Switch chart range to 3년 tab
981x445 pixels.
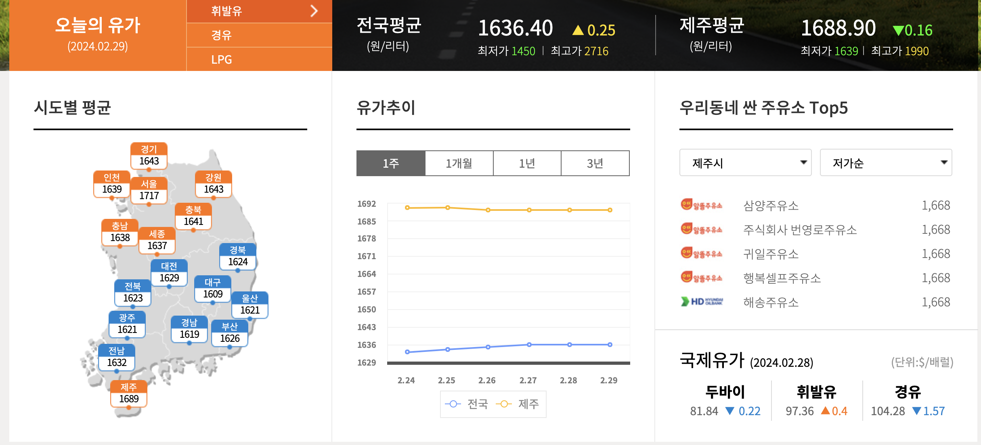(x=595, y=163)
